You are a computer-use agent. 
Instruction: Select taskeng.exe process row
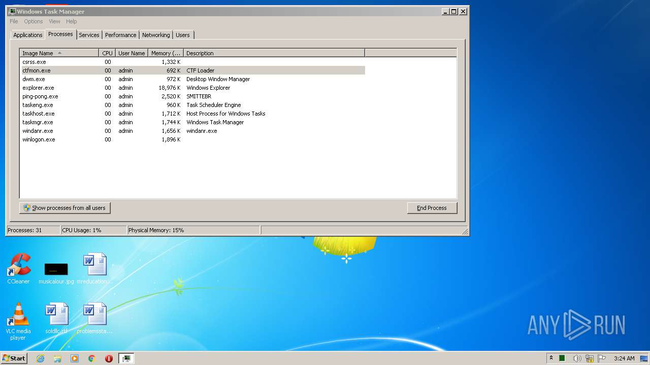pyautogui.click(x=192, y=105)
